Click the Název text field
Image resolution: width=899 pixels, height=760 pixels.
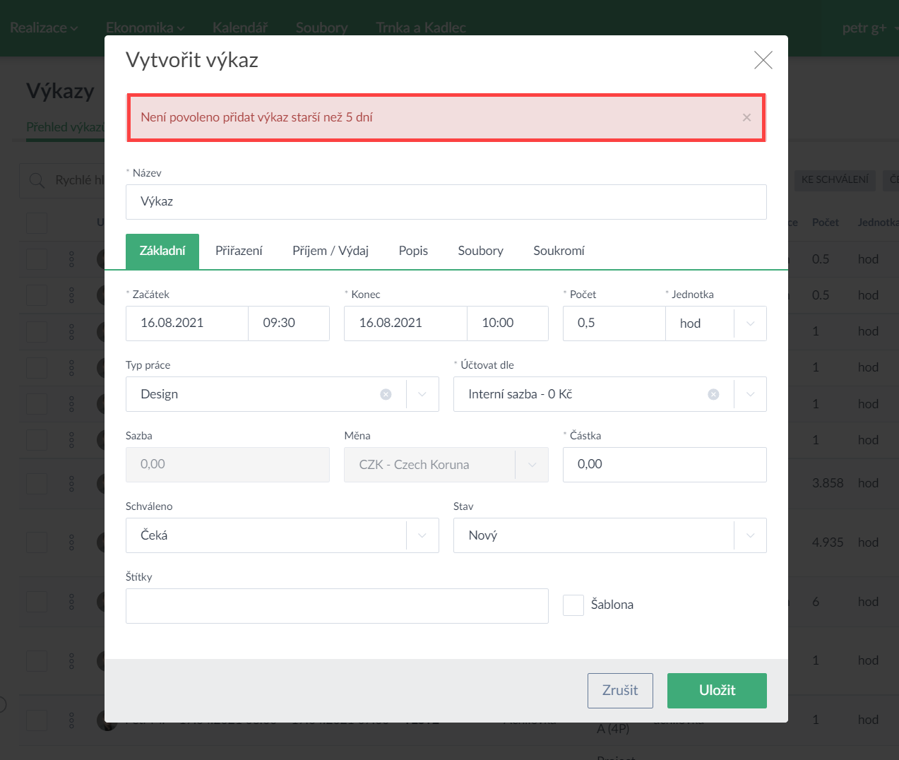446,202
